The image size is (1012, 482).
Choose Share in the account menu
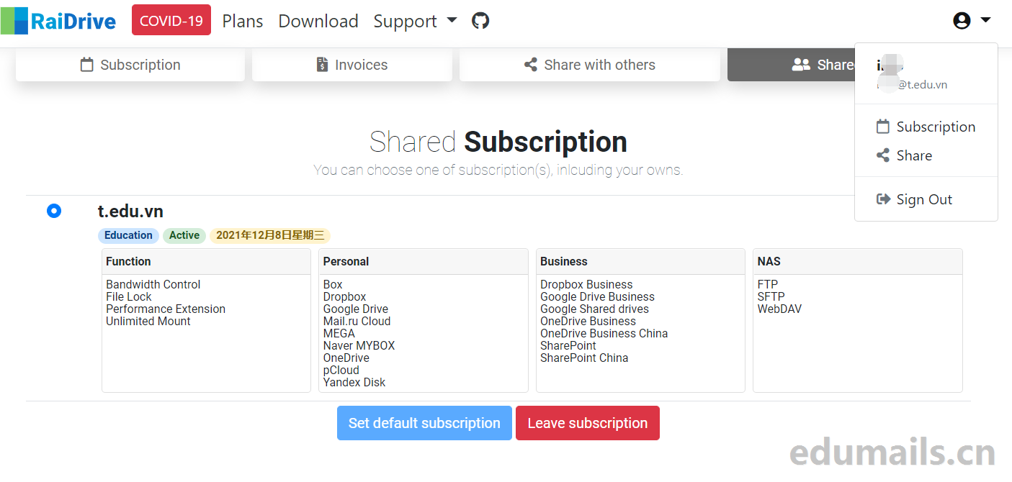[x=913, y=155]
